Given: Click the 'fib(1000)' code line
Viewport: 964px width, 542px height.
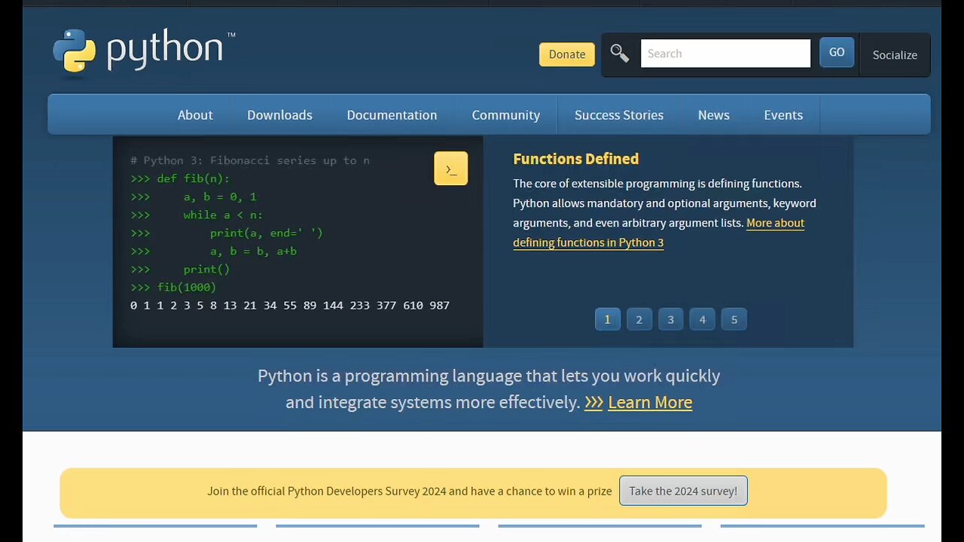Looking at the screenshot, I should coord(173,287).
